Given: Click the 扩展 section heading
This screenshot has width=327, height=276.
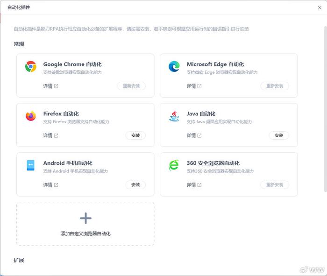Looking at the screenshot, I should [x=19, y=260].
